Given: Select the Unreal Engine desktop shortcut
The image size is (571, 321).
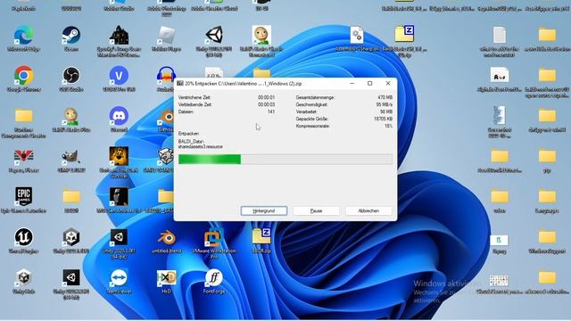Looking at the screenshot, I should (24, 237).
